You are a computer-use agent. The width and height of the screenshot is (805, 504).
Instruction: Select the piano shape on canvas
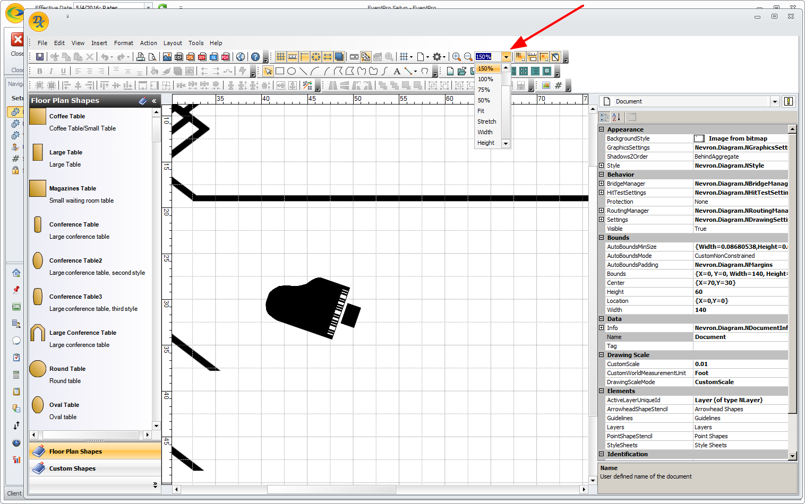pyautogui.click(x=312, y=308)
